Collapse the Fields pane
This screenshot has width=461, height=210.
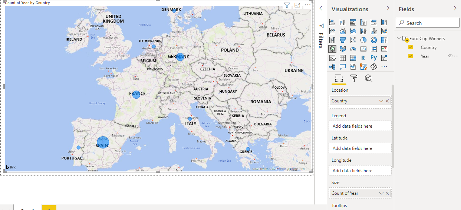(x=455, y=8)
